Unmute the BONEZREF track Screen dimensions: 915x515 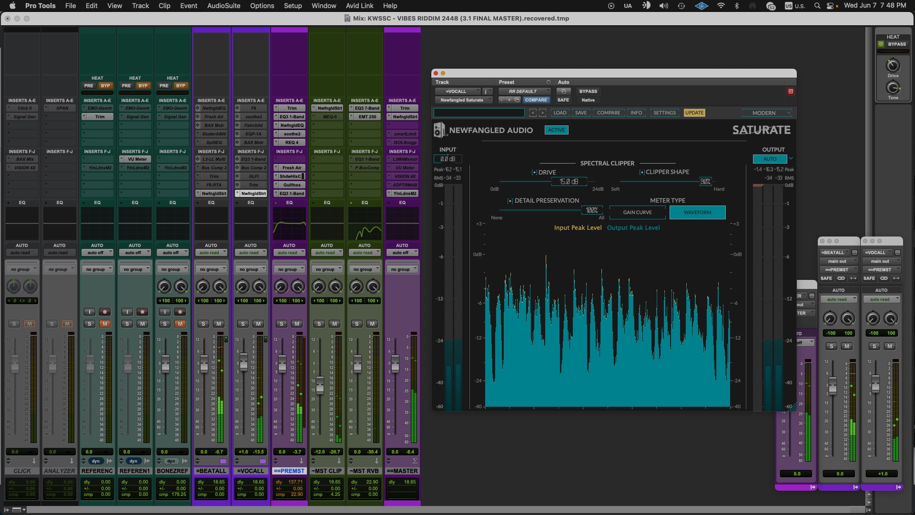click(x=180, y=324)
